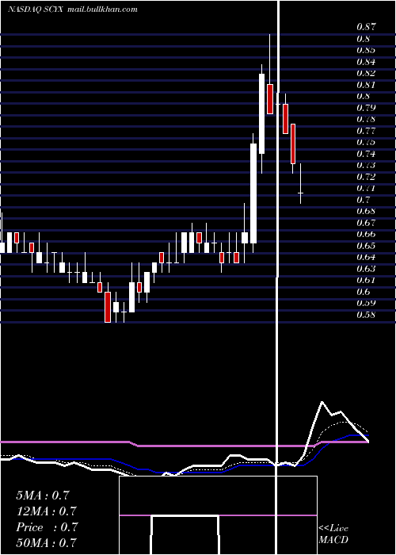
Task: Select the 0.71 price axis label
Action: (366, 189)
